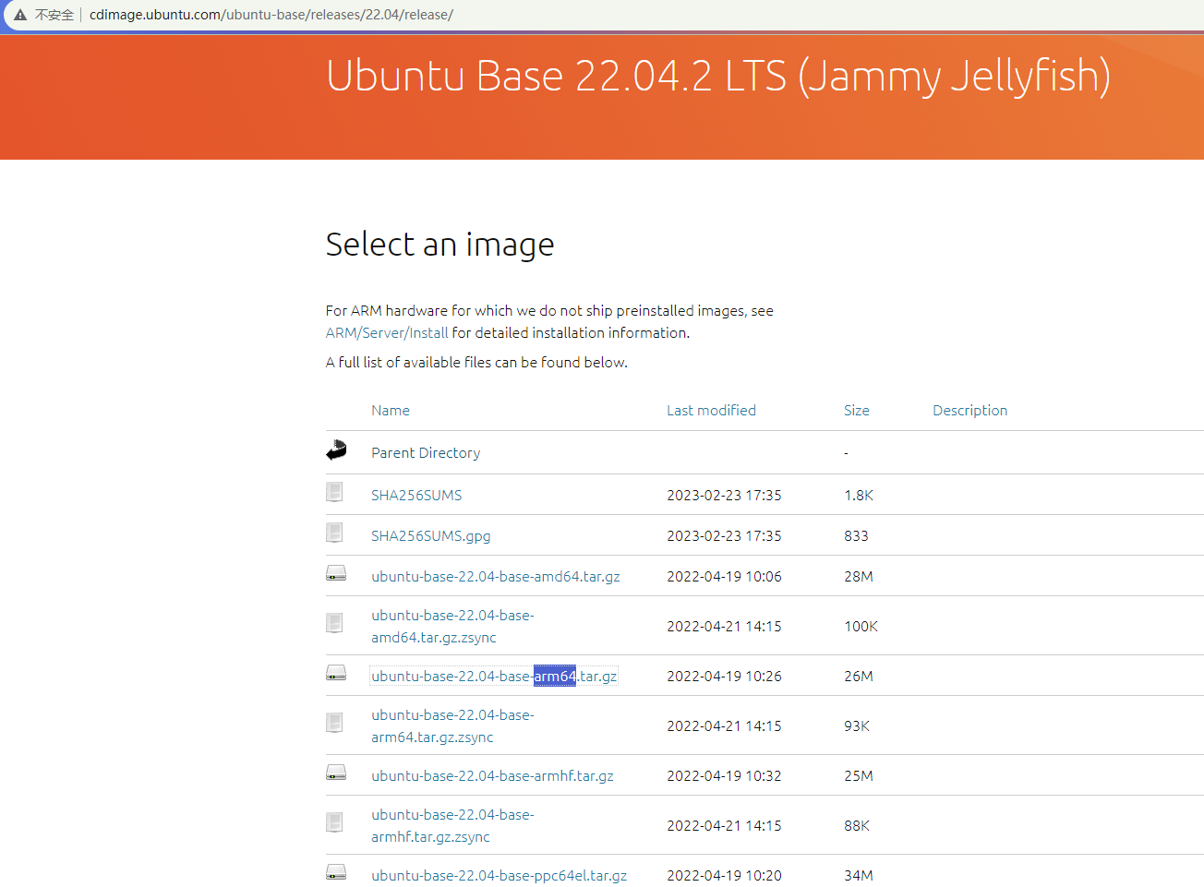Click the arm64.tar.gz disk icon

point(336,673)
